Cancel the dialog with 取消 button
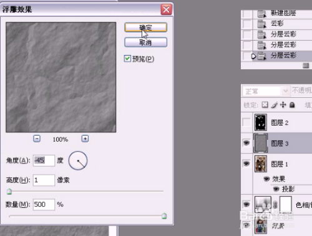312x236 pixels. tap(145, 42)
